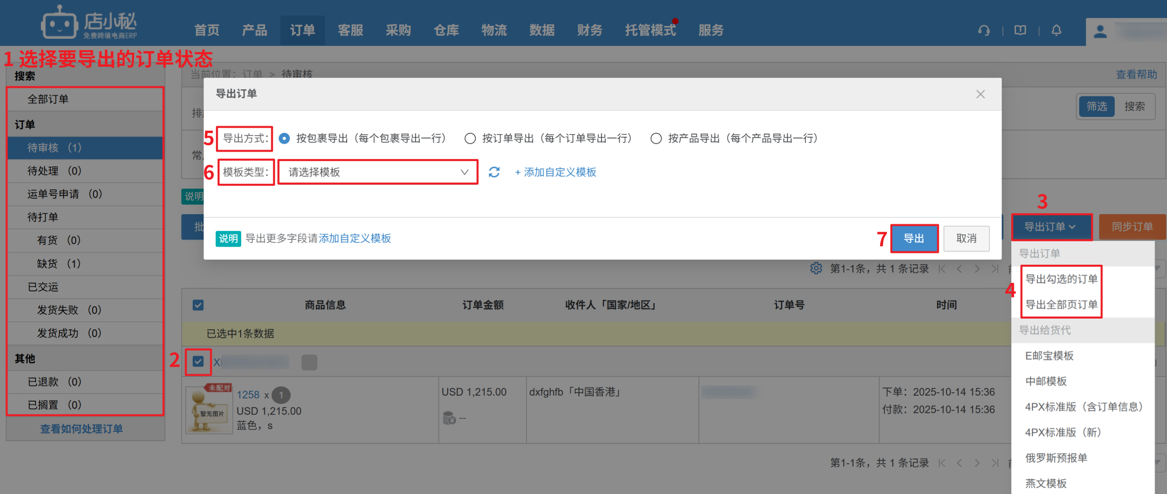1167x494 pixels.
Task: Open the 请选择模板 template dropdown
Action: coord(377,172)
